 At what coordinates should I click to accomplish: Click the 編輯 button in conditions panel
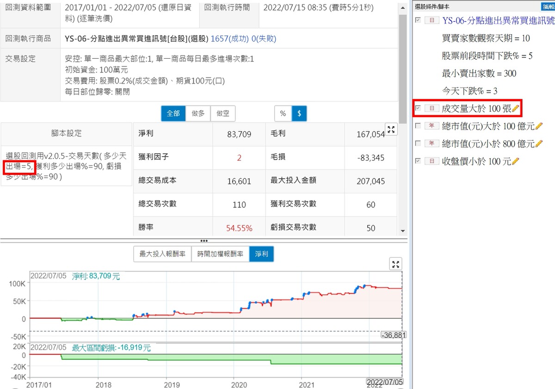pyautogui.click(x=548, y=7)
